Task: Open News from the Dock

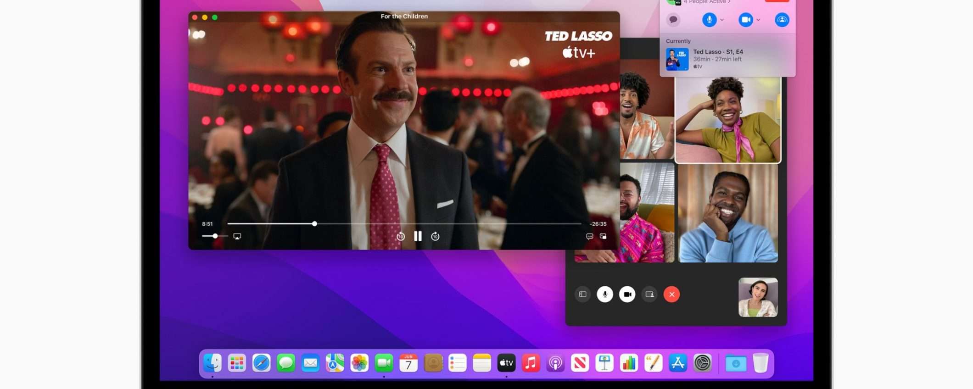Action: click(580, 363)
